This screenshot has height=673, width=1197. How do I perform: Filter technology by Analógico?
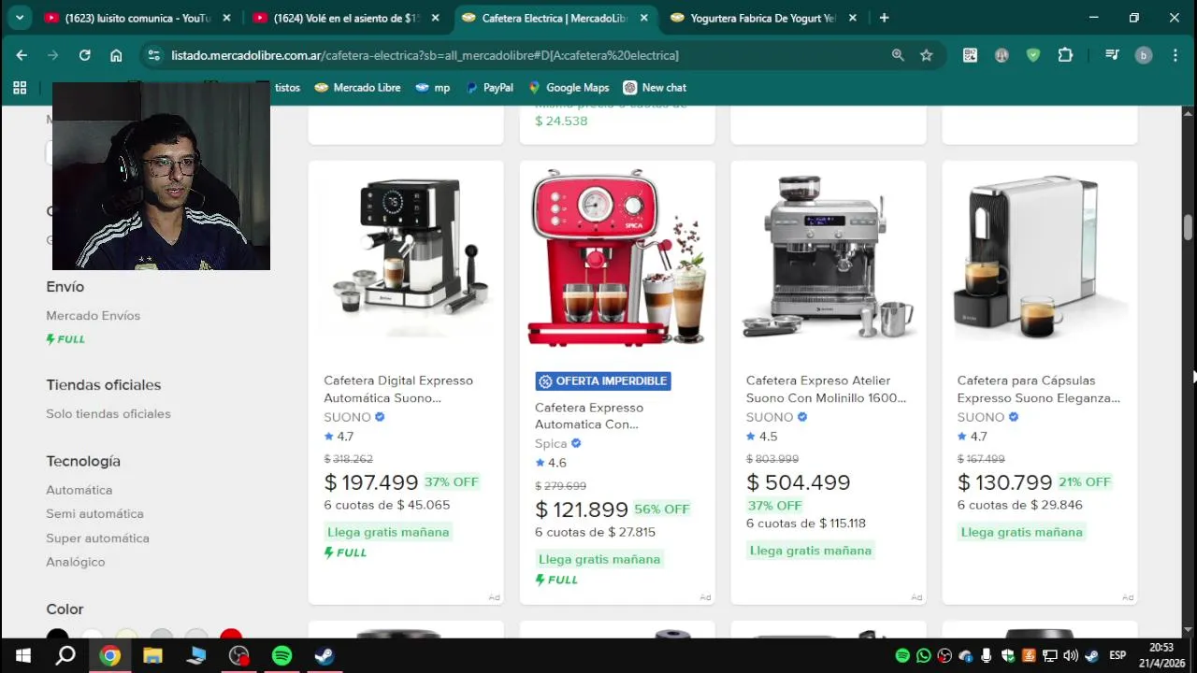click(x=76, y=562)
